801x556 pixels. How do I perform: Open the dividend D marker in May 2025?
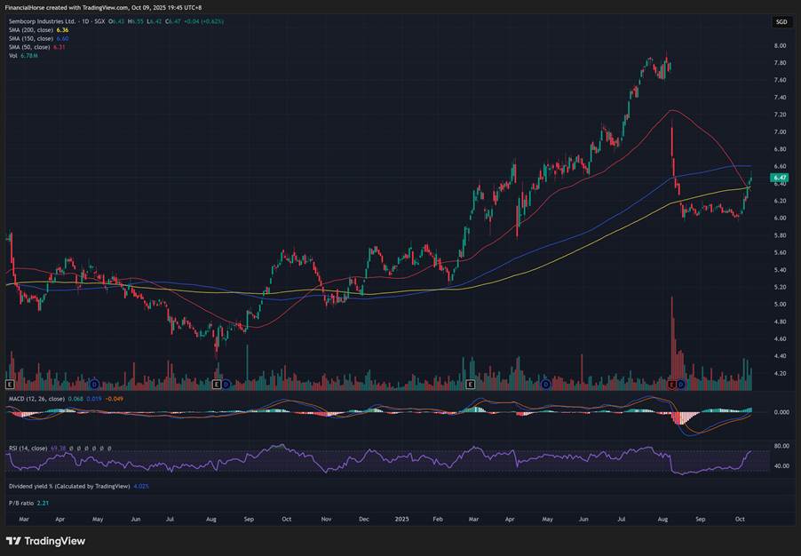(545, 385)
